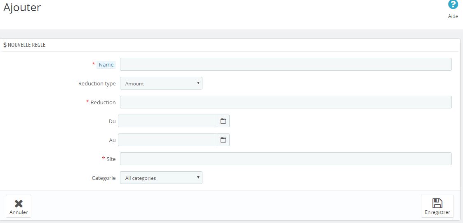Image resolution: width=463 pixels, height=223 pixels.
Task: Expand the Categorie dropdown list
Action: [161, 178]
